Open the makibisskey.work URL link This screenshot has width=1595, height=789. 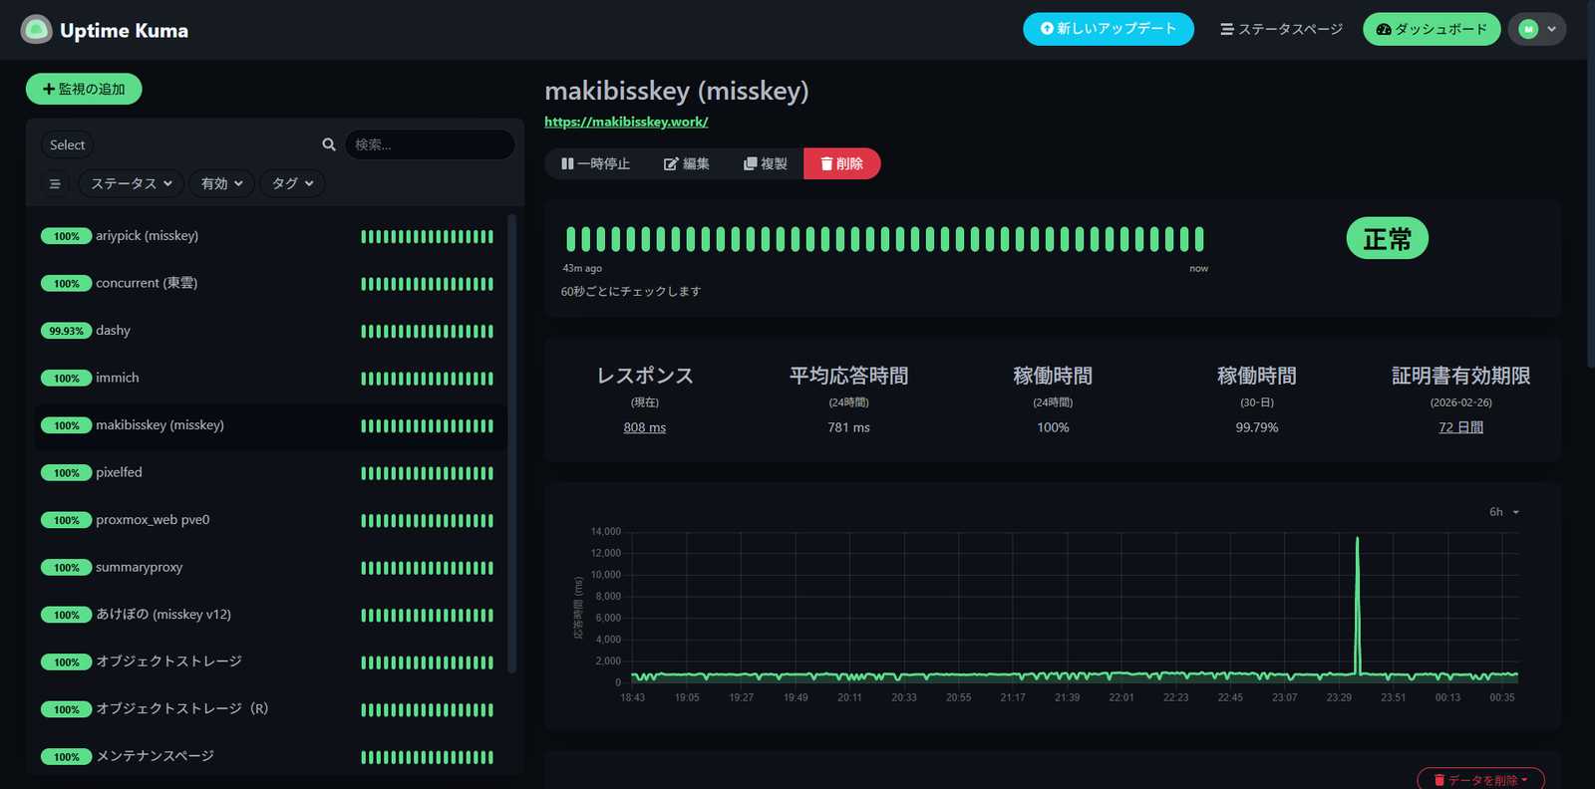click(x=626, y=122)
